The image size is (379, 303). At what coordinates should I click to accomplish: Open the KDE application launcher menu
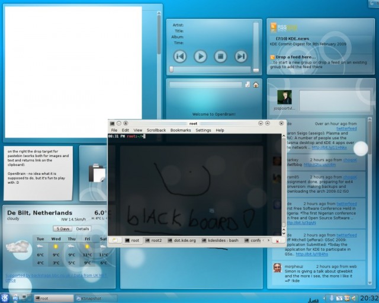6,298
